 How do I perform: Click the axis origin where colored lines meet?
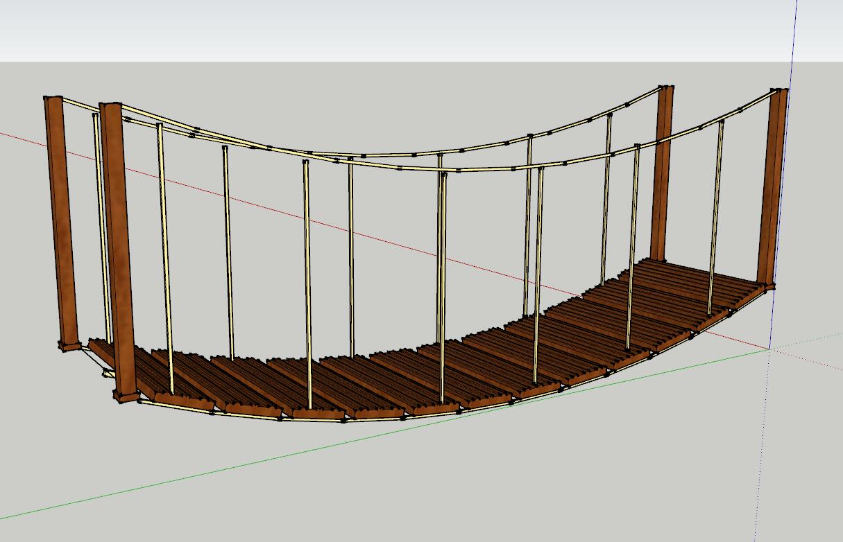pyautogui.click(x=769, y=349)
